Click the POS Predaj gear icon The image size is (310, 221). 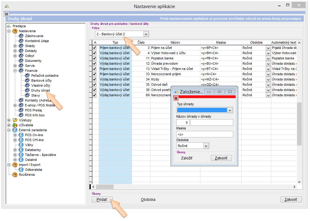pos(21,110)
